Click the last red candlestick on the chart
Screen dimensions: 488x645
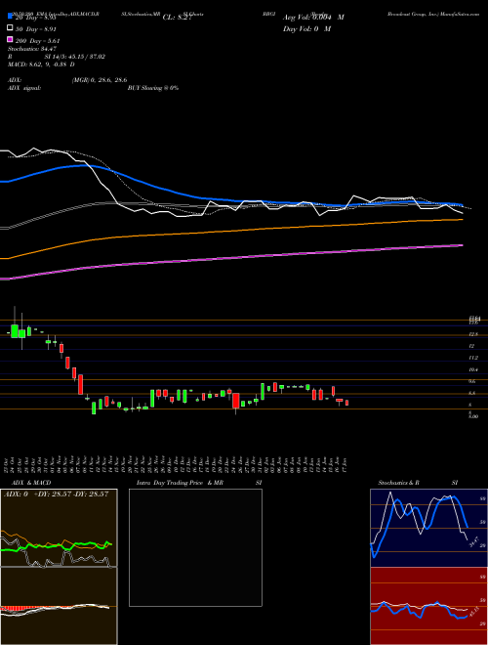pos(347,403)
